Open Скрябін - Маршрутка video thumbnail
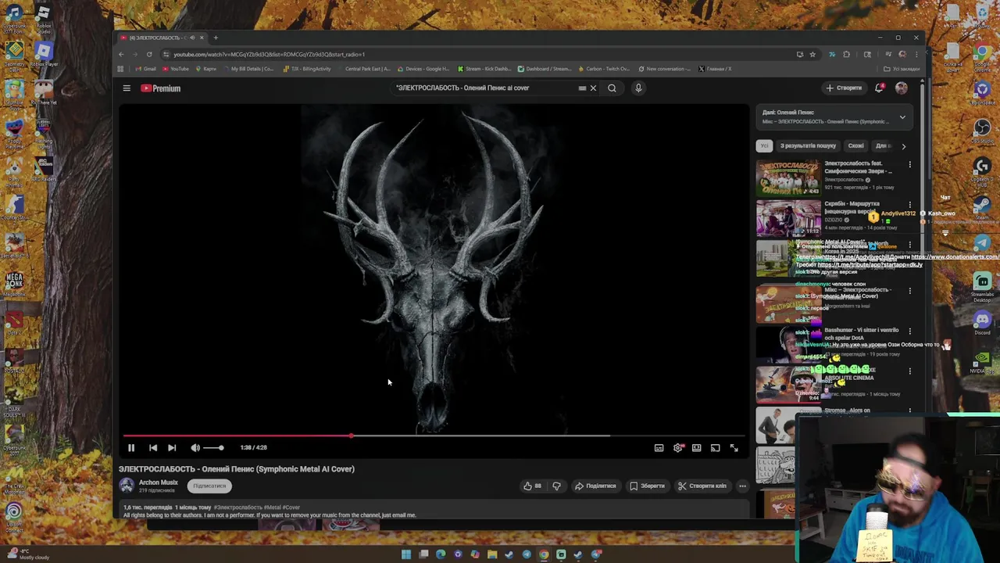The image size is (1000, 563). (788, 218)
